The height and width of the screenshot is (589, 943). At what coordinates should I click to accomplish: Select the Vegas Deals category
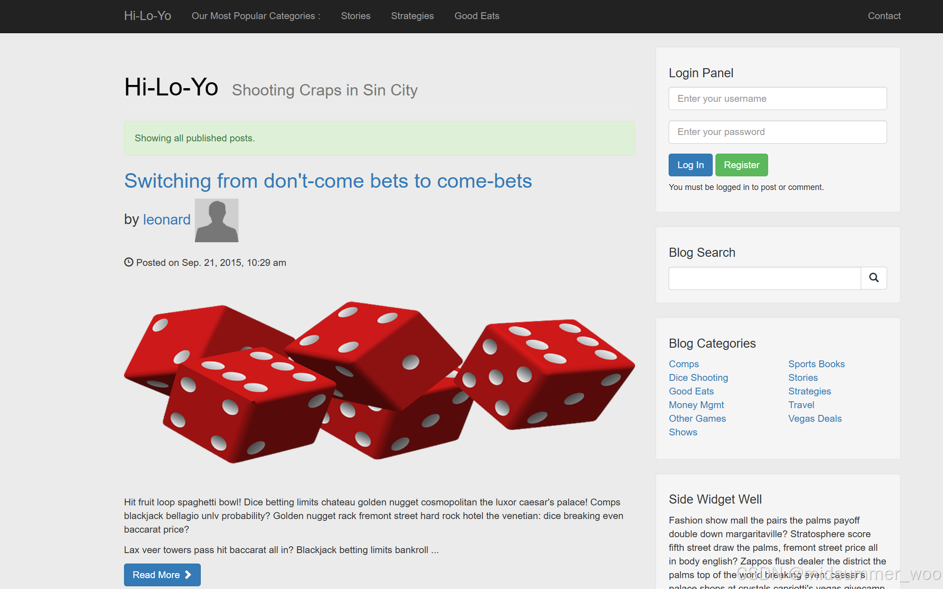(x=815, y=419)
